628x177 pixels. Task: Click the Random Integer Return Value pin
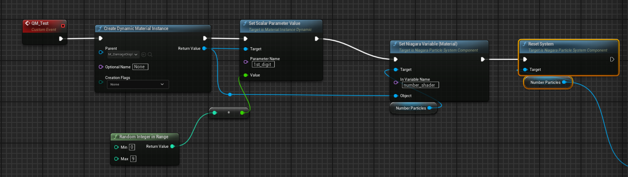point(173,146)
